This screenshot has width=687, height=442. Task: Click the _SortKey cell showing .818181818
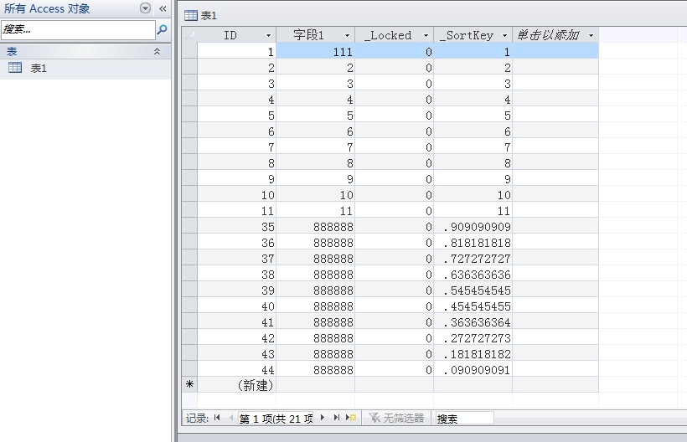[x=473, y=243]
